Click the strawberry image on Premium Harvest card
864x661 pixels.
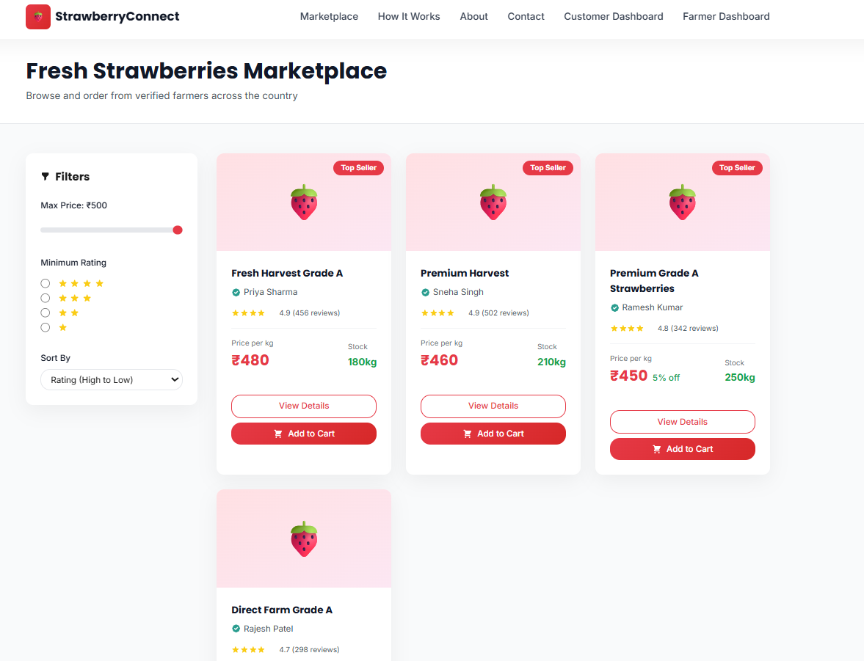(x=493, y=202)
